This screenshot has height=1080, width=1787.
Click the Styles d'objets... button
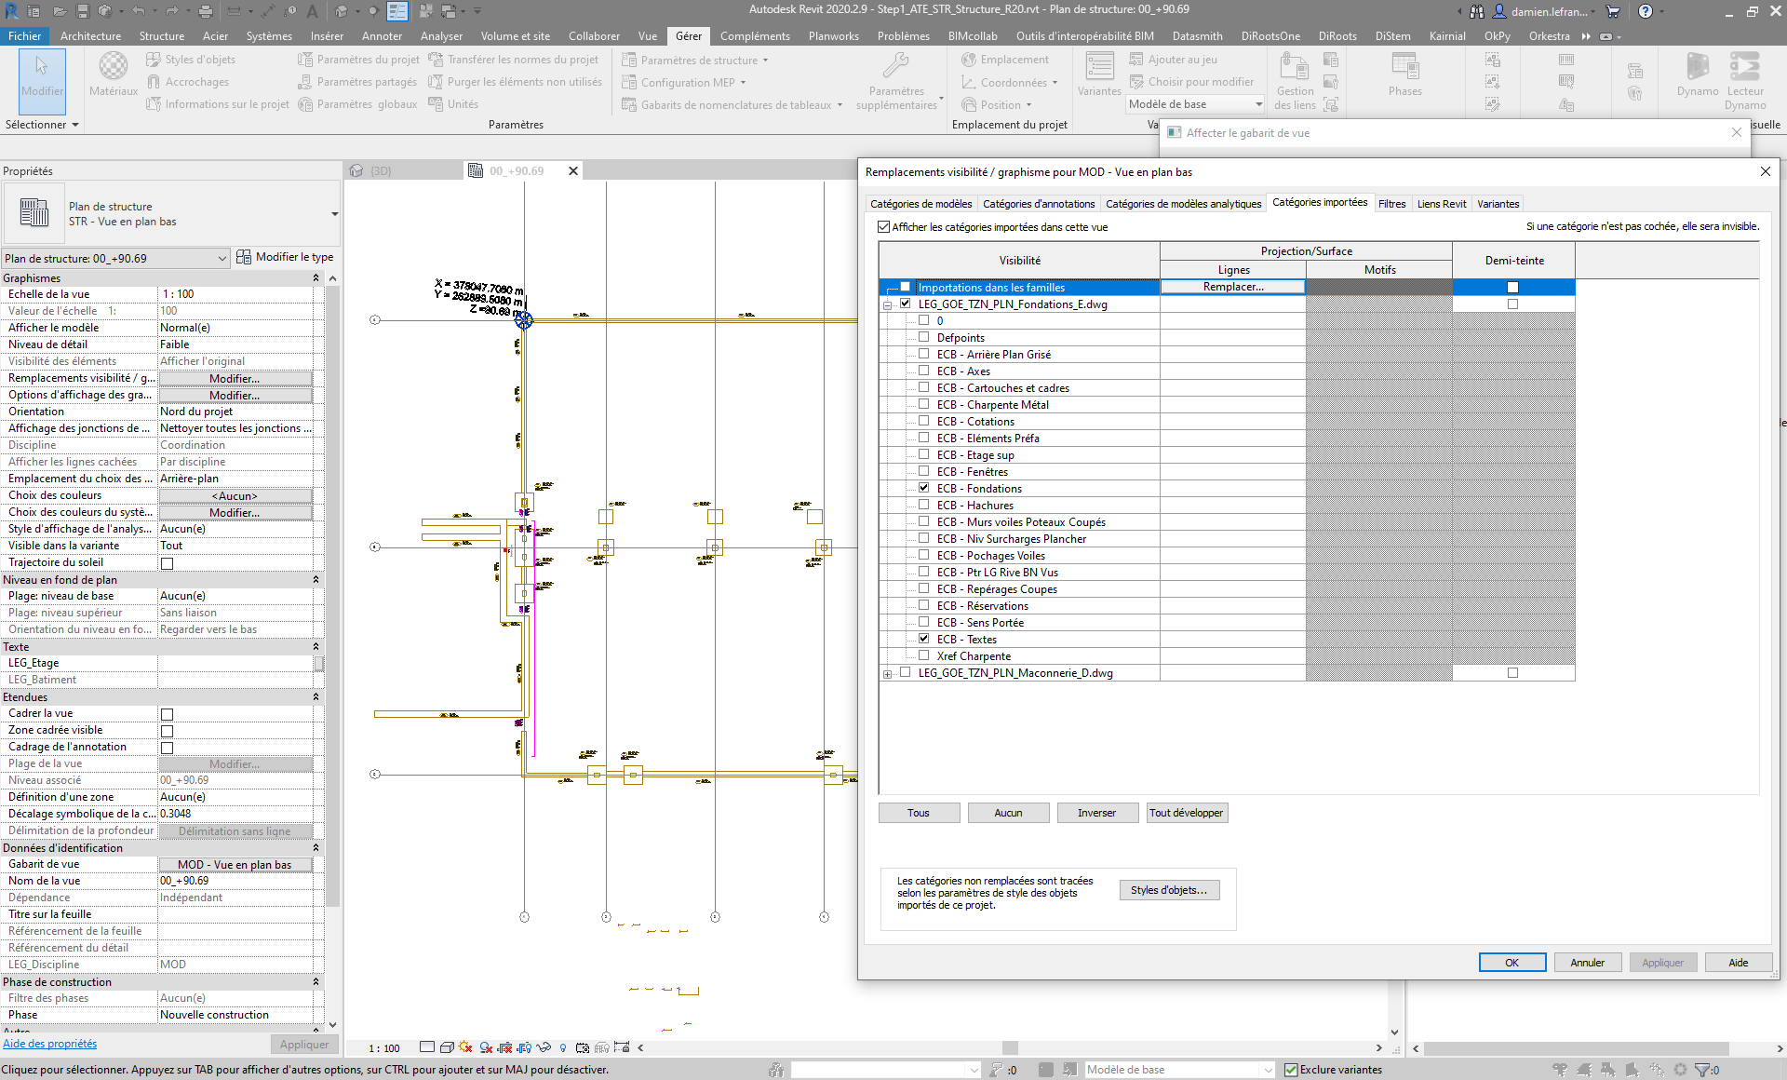[1168, 890]
